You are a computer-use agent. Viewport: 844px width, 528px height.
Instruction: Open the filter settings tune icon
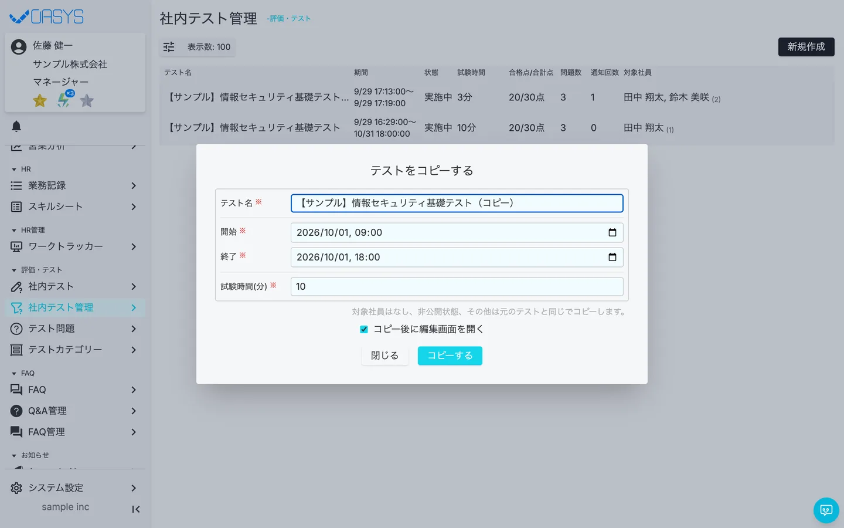pyautogui.click(x=169, y=47)
